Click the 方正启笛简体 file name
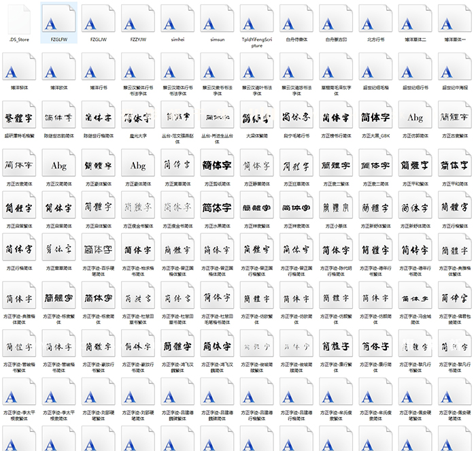This screenshot has height=451, width=476. [x=58, y=226]
